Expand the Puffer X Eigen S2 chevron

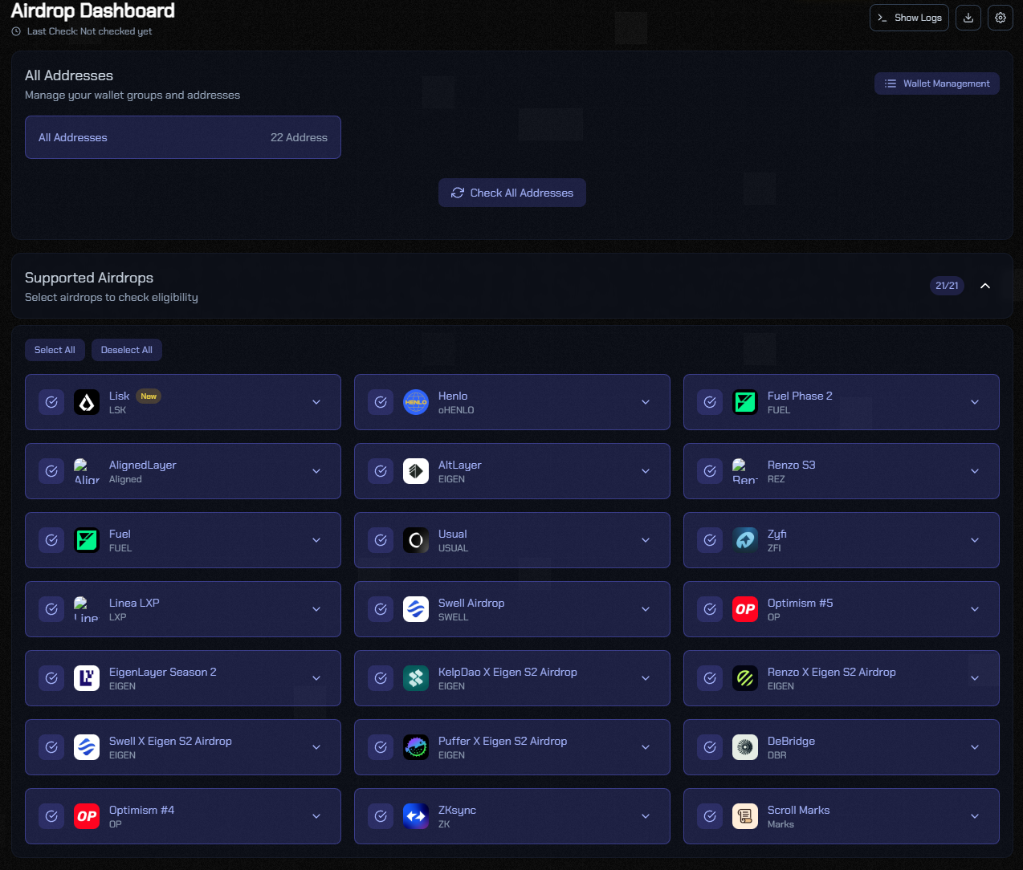point(646,747)
